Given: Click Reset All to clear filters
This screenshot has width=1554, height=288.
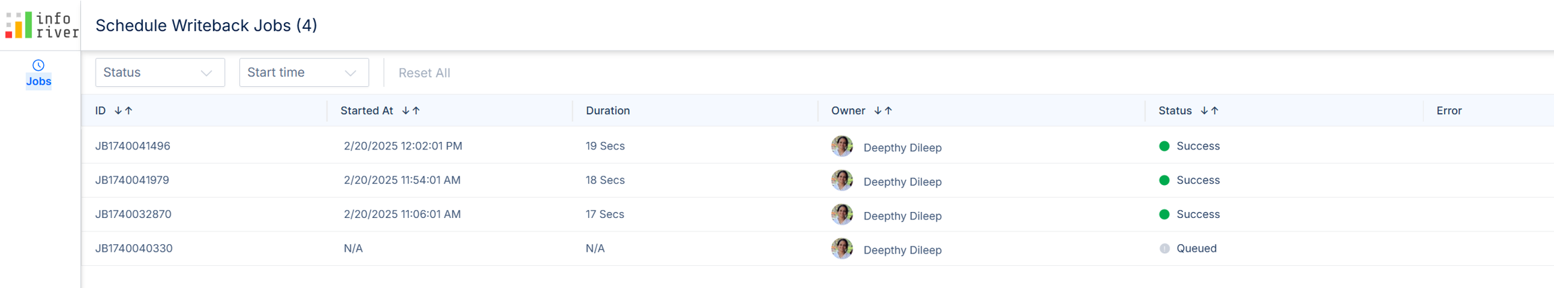Looking at the screenshot, I should pyautogui.click(x=424, y=73).
